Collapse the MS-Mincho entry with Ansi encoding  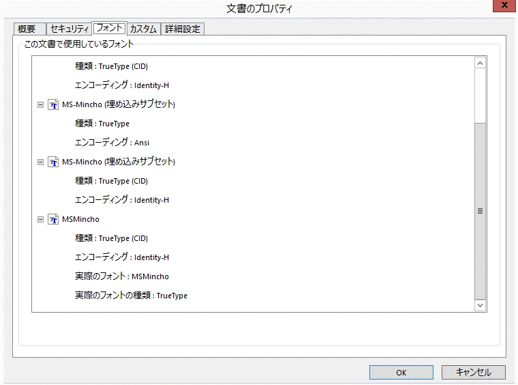click(x=40, y=105)
